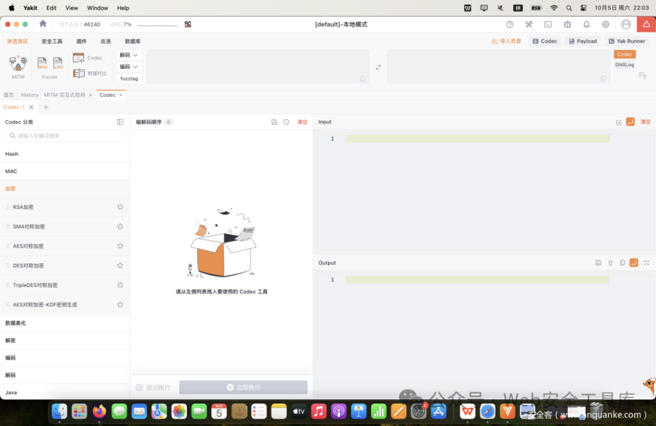Screen dimensions: 656x426
Task: Click the Input panel edit icon
Action: click(619, 122)
